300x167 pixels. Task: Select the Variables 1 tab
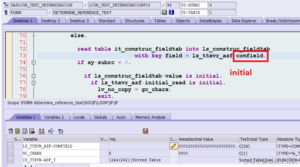pos(25,117)
